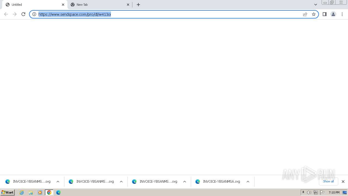The image size is (348, 196).
Task: Expand options for second svg download
Action: 121,182
